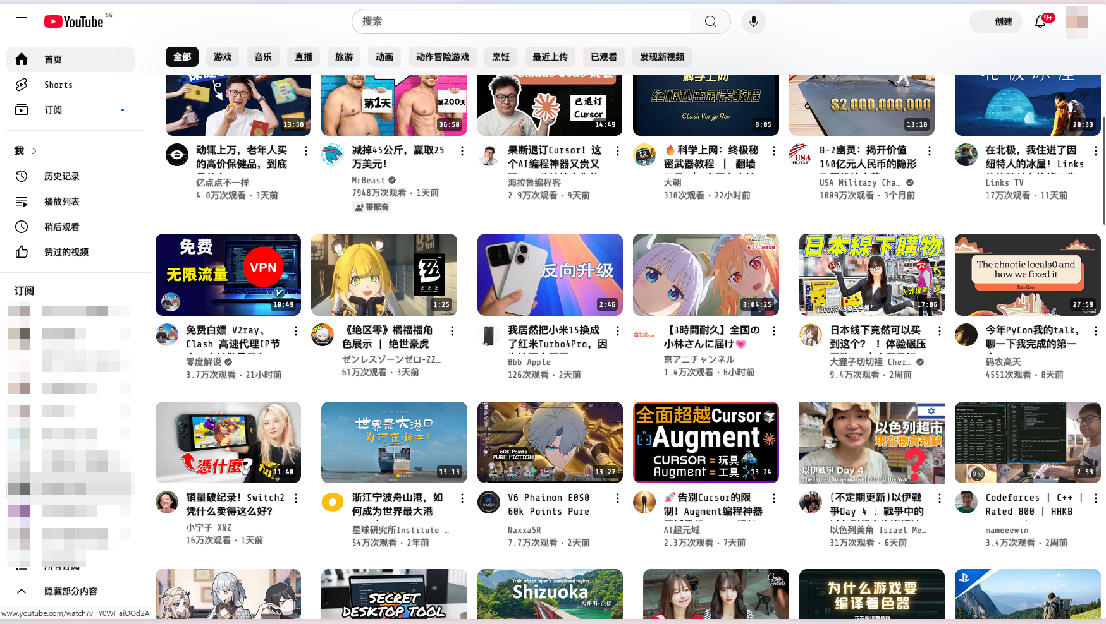Select the 音乐 filter chip
The width and height of the screenshot is (1106, 624).
263,57
